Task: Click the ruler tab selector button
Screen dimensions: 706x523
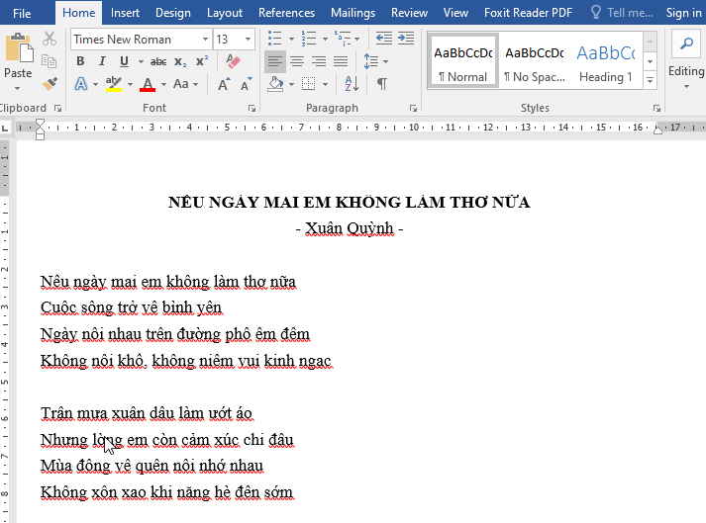Action: pos(5,129)
